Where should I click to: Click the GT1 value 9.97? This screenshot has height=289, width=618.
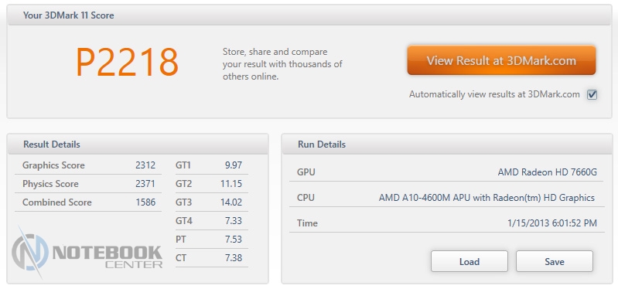point(234,165)
